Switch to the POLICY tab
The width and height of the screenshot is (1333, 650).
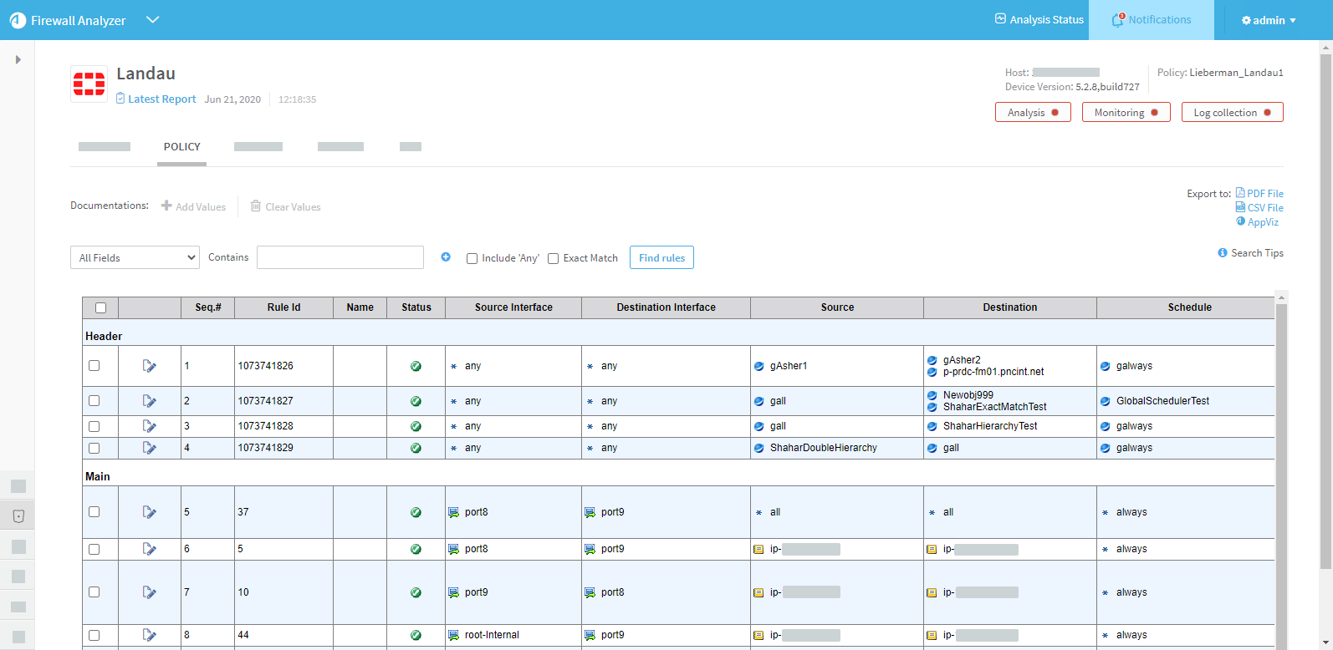point(181,147)
